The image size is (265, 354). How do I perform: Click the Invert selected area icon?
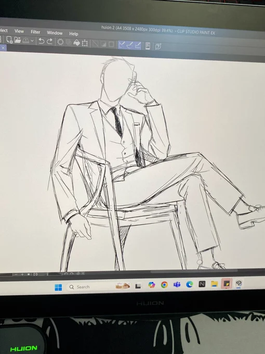click(x=103, y=44)
